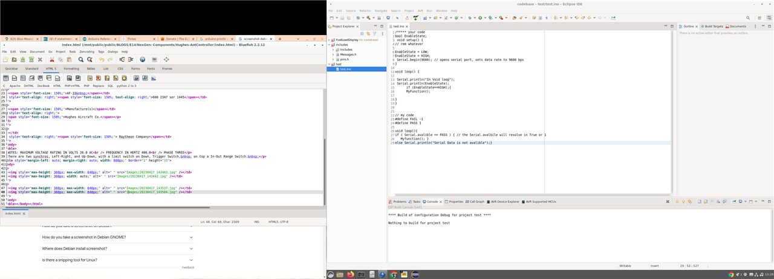Expand the pins.h tree node
Image resolution: width=774 pixels, height=279 pixels.
334,59
